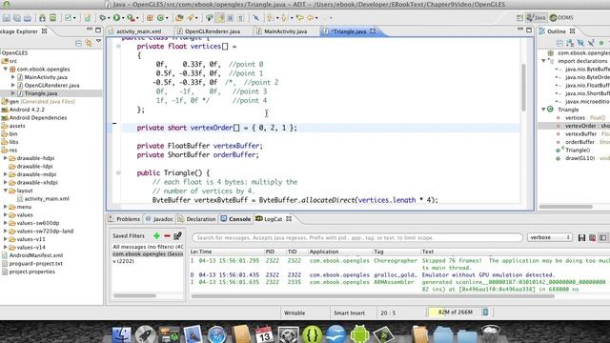Open the Android SDK Manager icon
Screen dimensions: 610x343
point(42,18)
